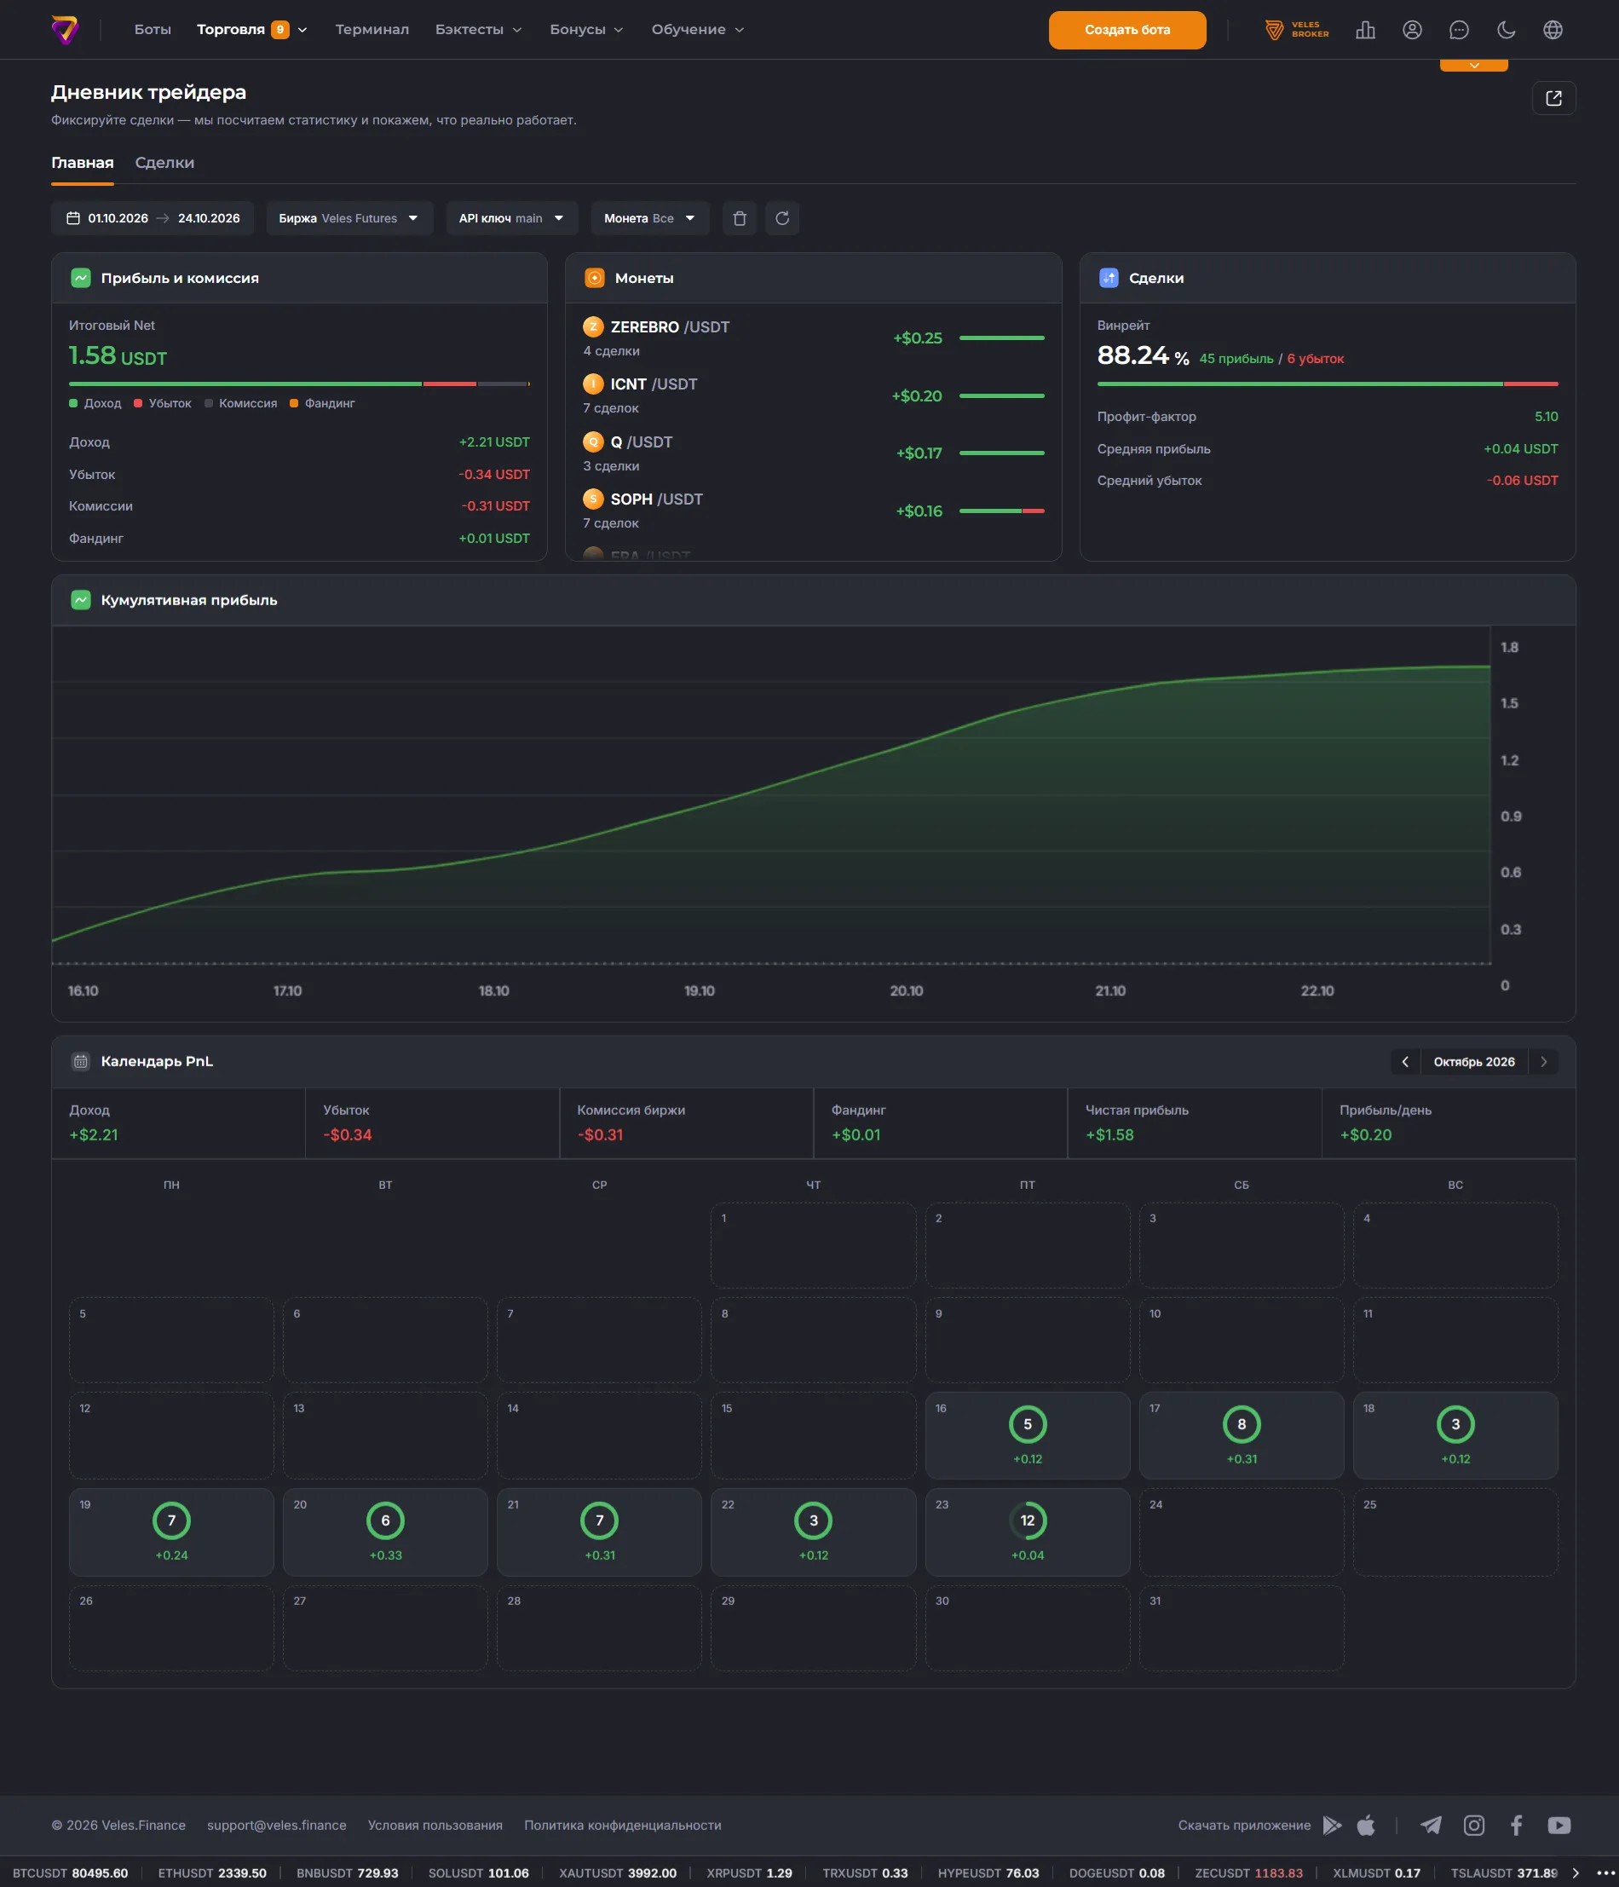Go to next month in calendar
Image resolution: width=1619 pixels, height=1887 pixels.
(1543, 1062)
